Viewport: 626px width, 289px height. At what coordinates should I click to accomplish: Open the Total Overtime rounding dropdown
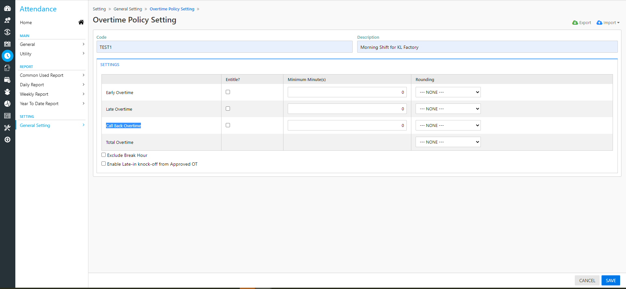(448, 142)
